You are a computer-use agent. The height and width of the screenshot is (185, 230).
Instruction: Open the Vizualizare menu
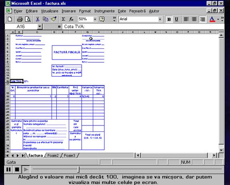50,11
